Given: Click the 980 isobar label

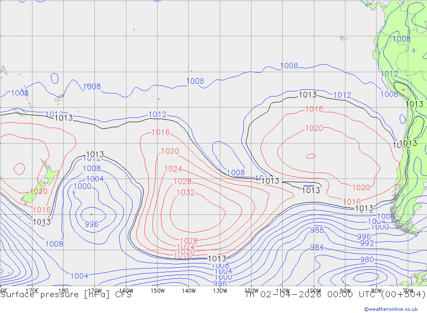Looking at the screenshot, I should pyautogui.click(x=367, y=259).
